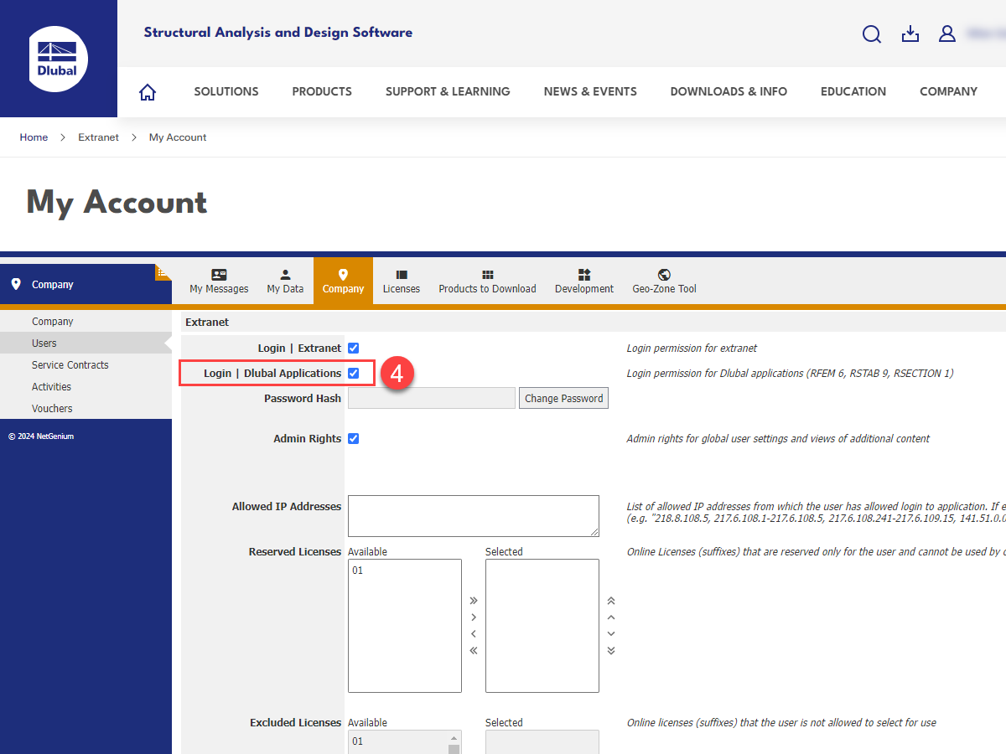Click My Account in the breadcrumb
Image resolution: width=1006 pixels, height=754 pixels.
[x=178, y=137]
